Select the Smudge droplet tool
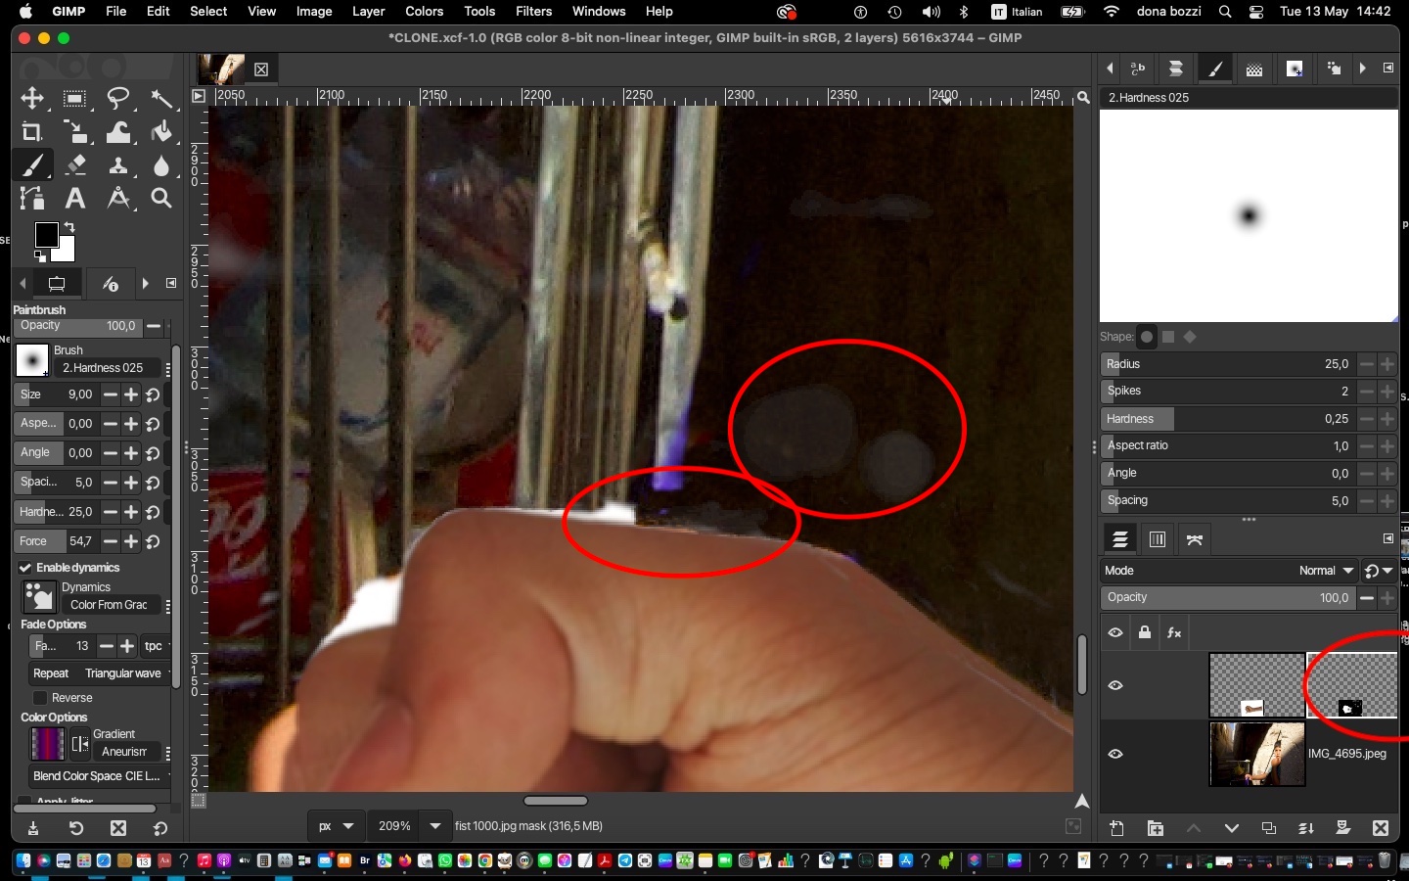Screen dimensions: 1409x881 pyautogui.click(x=161, y=165)
